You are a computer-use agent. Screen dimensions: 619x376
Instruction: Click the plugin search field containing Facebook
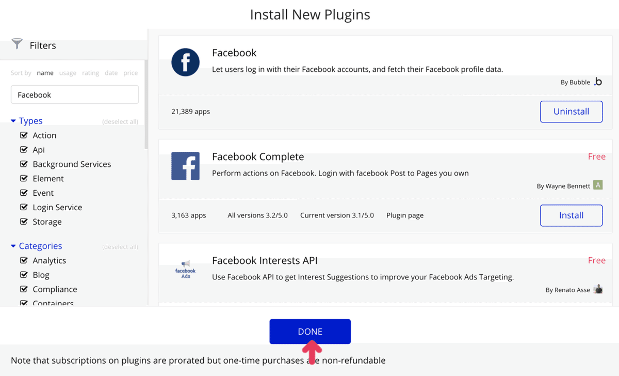coord(75,95)
